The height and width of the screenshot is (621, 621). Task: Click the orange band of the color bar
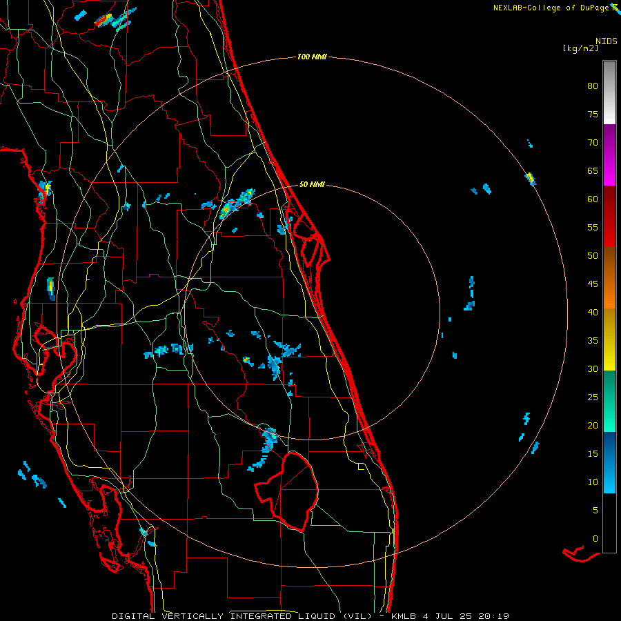pos(609,278)
